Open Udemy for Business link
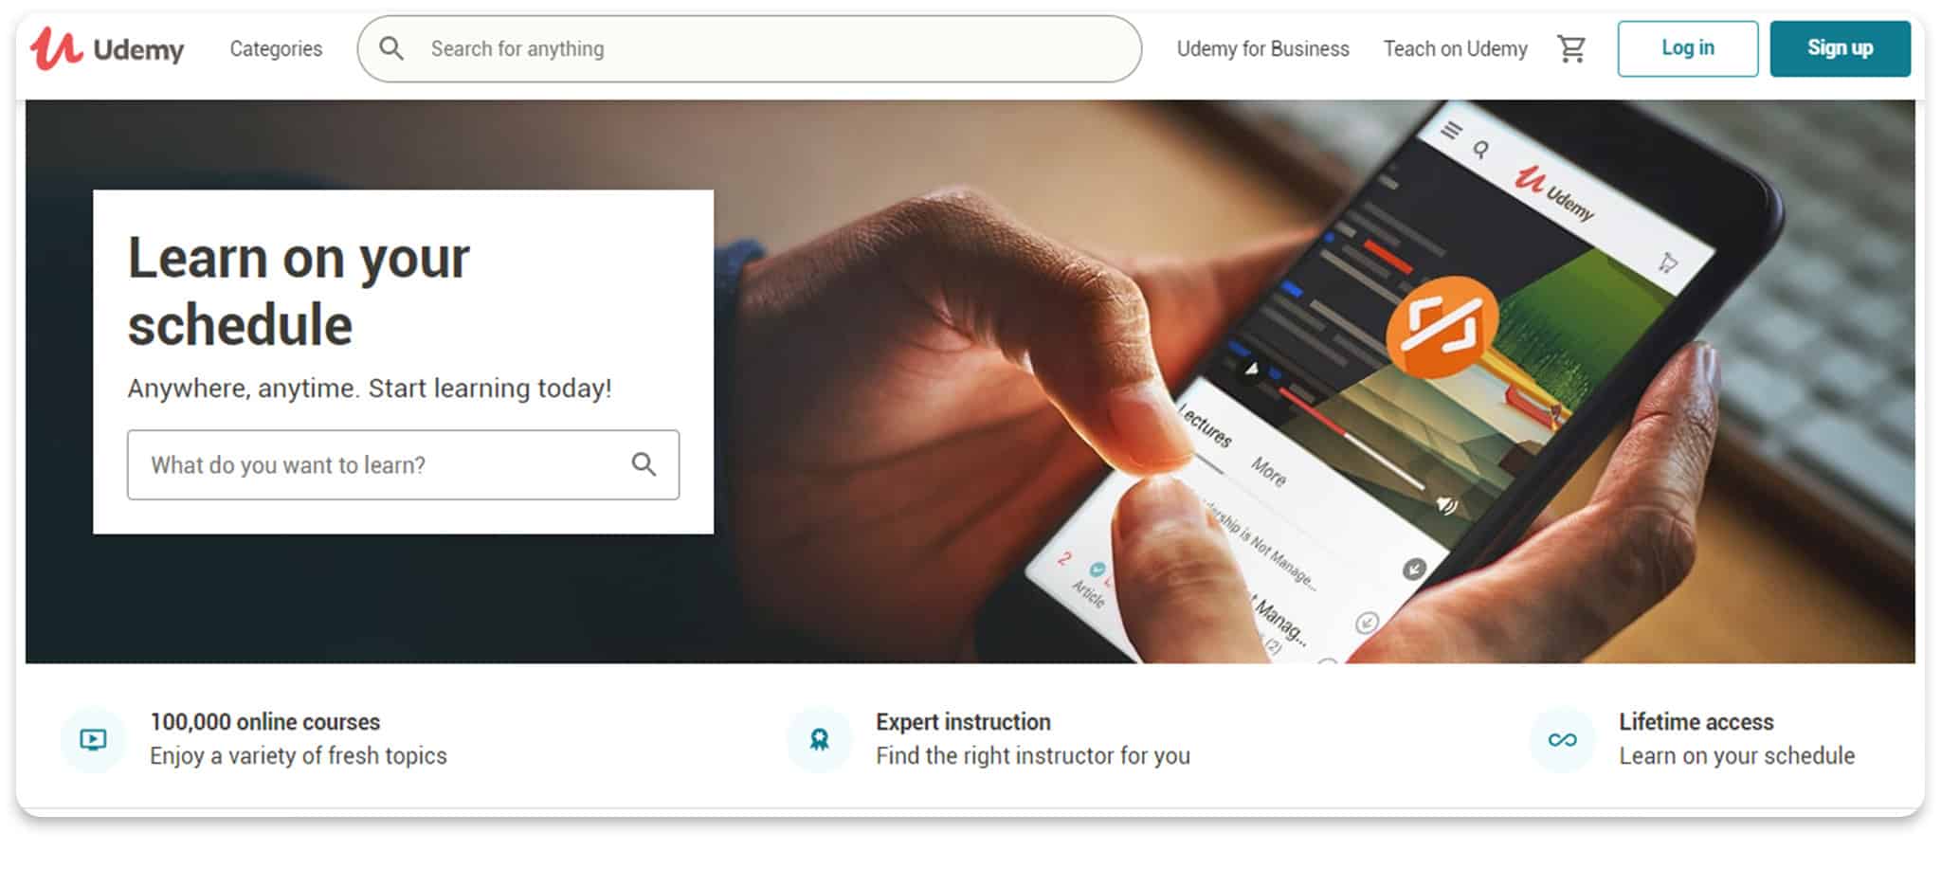This screenshot has width=1941, height=887. pos(1262,48)
